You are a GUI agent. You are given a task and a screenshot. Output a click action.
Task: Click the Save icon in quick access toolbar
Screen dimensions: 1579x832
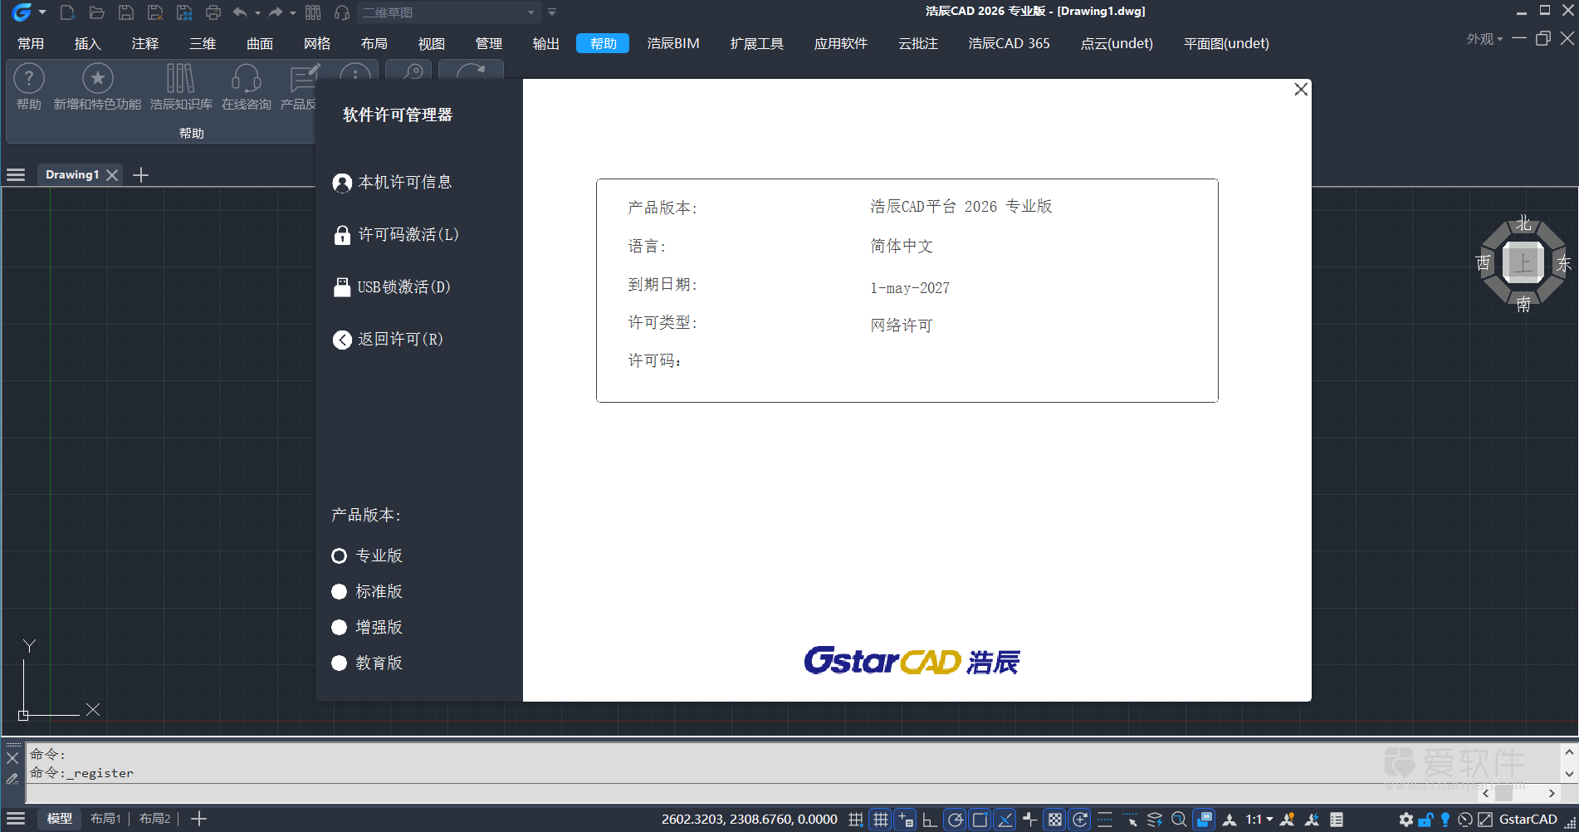(x=126, y=12)
